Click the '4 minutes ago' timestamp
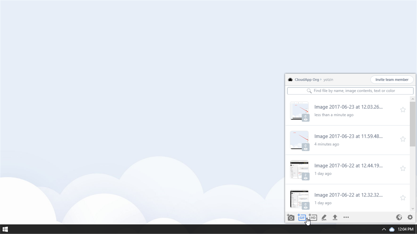 point(327,144)
